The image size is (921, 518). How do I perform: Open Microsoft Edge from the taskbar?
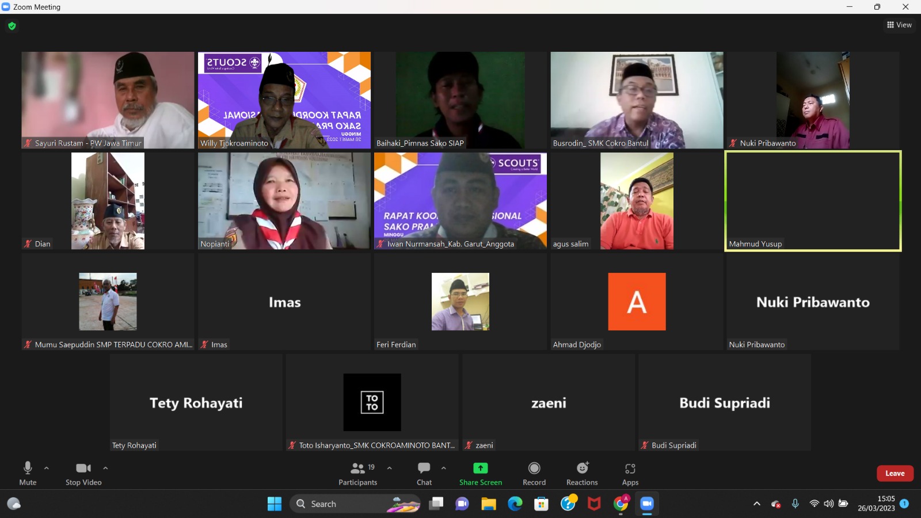(515, 504)
